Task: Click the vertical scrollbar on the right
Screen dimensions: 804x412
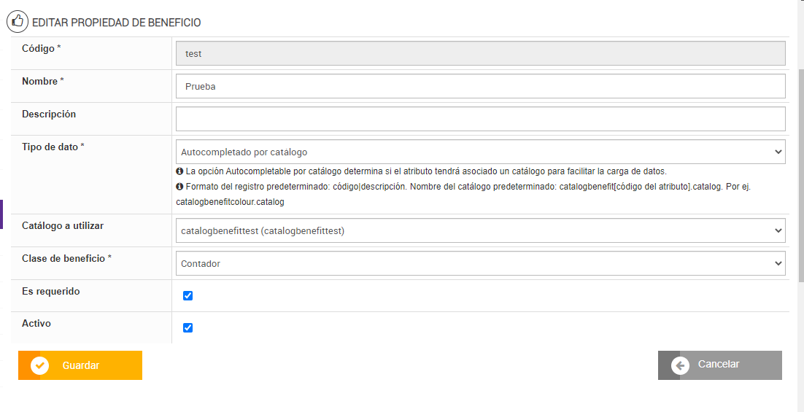Action: (800, 175)
